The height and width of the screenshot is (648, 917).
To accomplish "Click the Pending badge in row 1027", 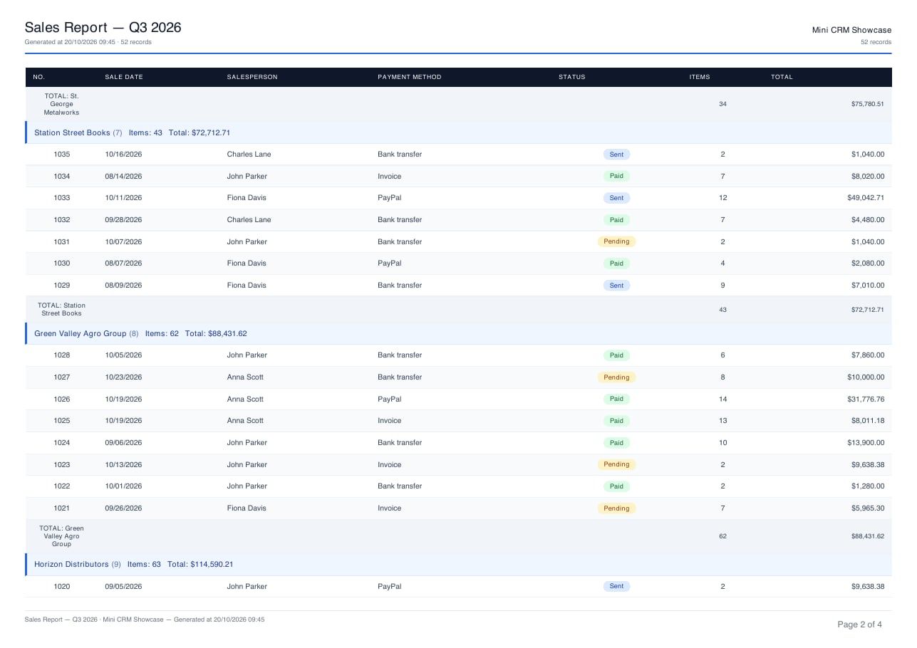I will coord(616,377).
